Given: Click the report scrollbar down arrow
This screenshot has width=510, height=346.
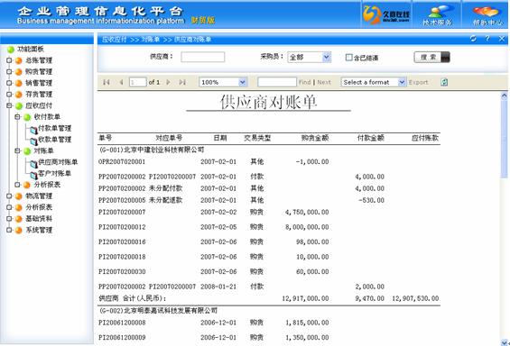Looking at the screenshot, I should (x=504, y=341).
